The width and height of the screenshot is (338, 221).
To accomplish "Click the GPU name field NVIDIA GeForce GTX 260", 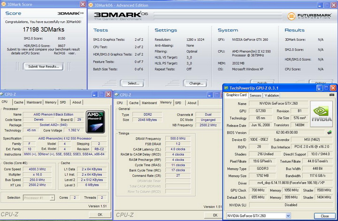I will coord(278,103).
